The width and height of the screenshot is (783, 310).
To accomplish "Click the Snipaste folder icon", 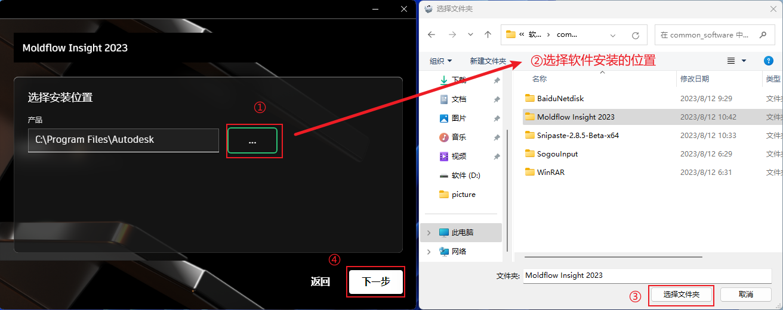I will tap(530, 135).
